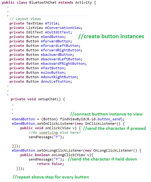This screenshot has height=182, width=151.
Task: Click the sendMessage("F") call inside onLongClick
Action: click(46, 160)
